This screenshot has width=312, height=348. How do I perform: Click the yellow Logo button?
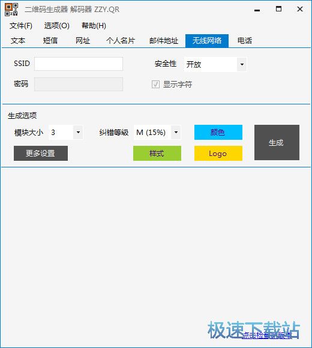coord(218,154)
